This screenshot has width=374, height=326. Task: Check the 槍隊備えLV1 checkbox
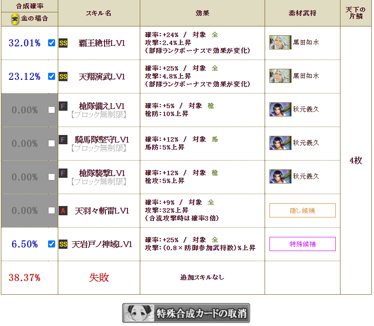(52, 110)
